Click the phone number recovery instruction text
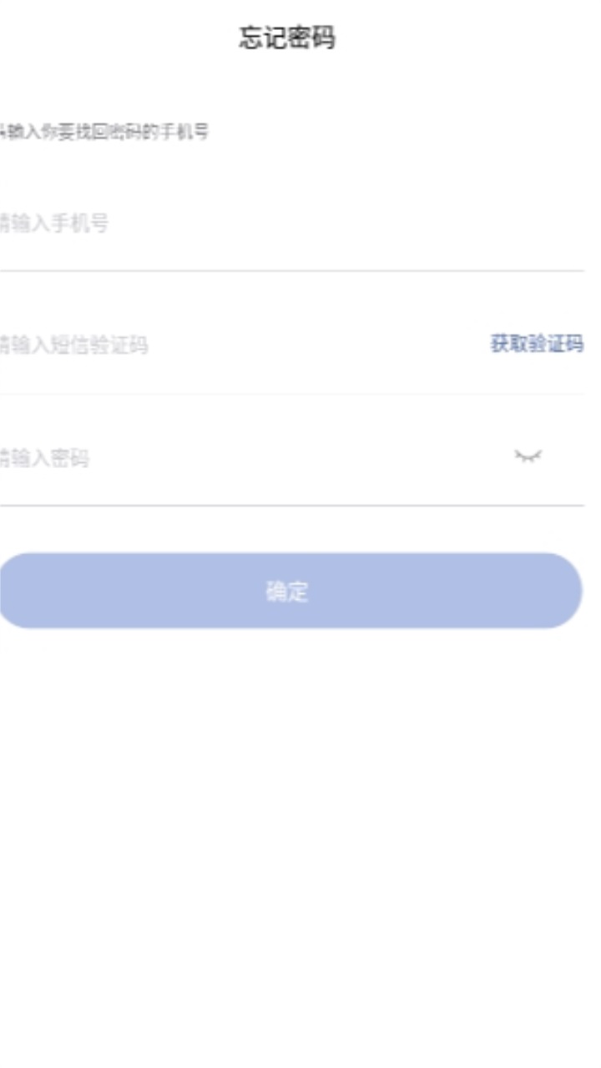 pos(104,132)
